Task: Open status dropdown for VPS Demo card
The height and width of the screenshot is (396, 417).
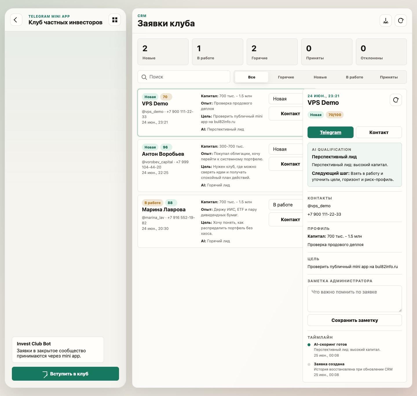Action: point(286,99)
